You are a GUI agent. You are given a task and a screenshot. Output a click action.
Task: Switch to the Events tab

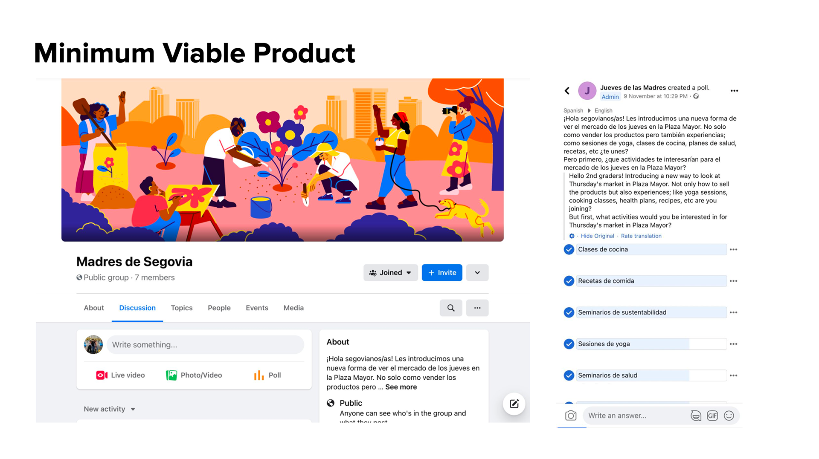(x=257, y=308)
